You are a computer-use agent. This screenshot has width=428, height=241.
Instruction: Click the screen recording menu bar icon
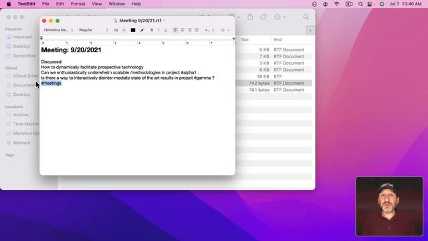[x=349, y=4]
